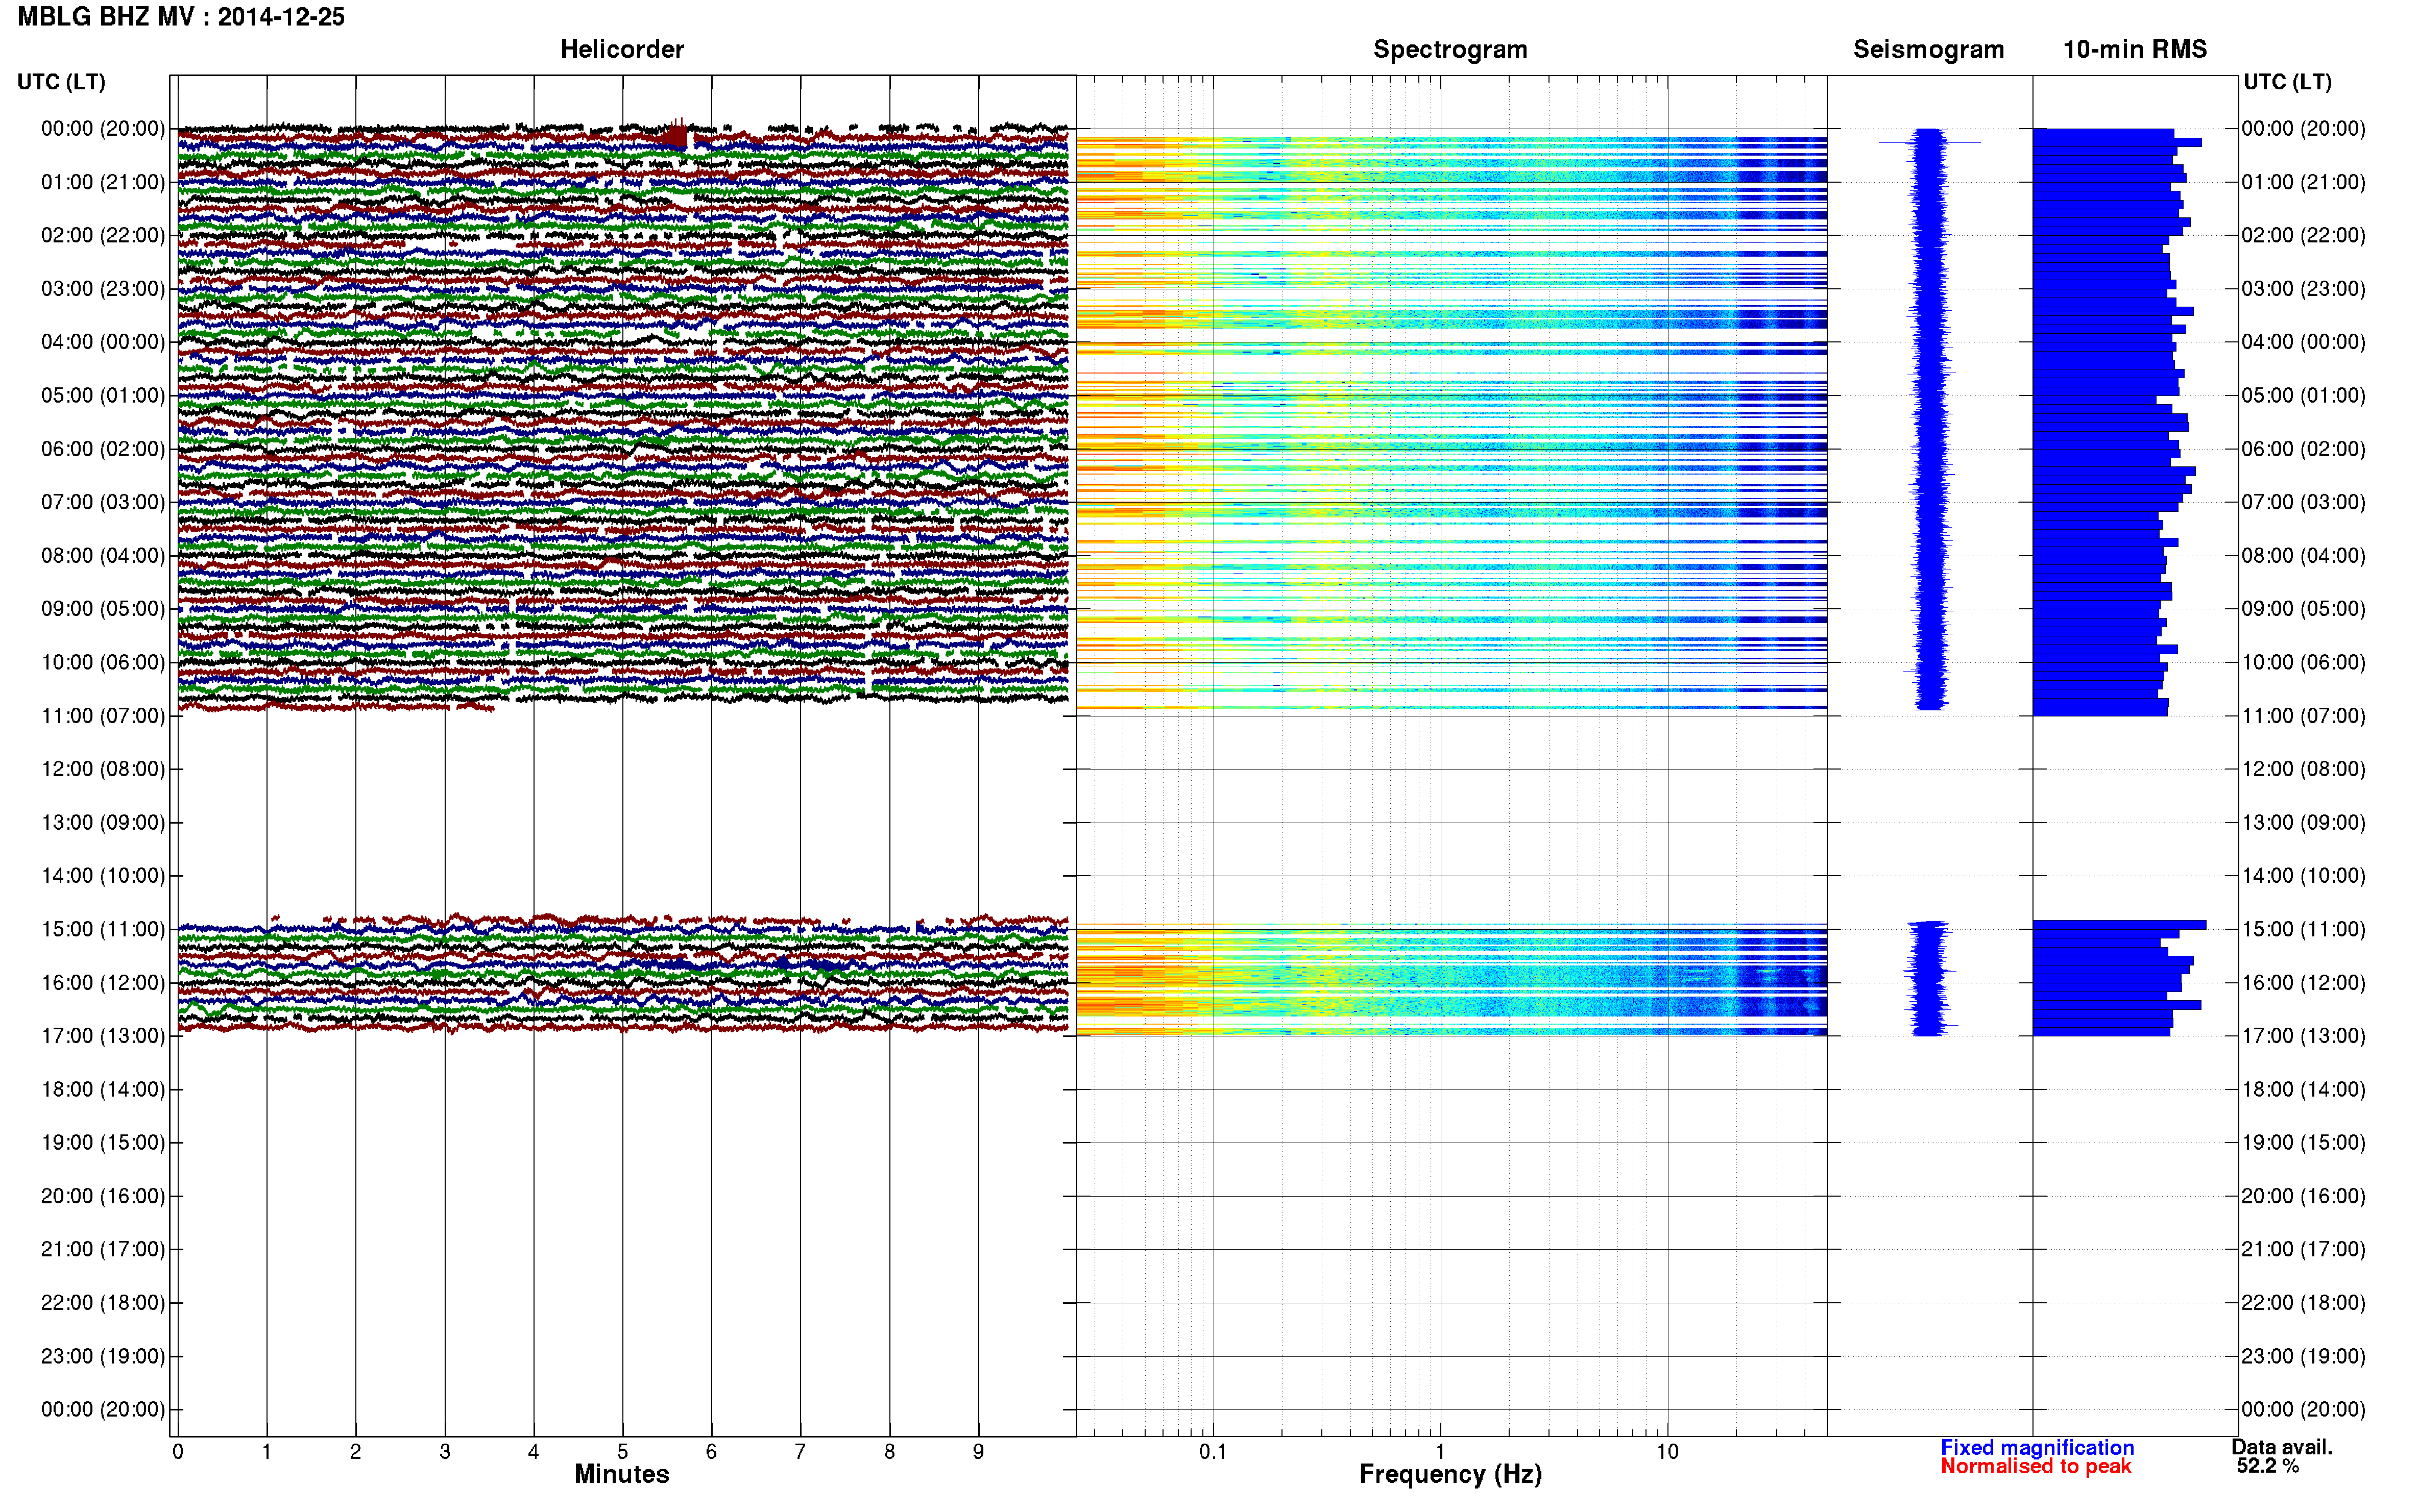Click the left '12:00 (08:00)' time label
Screen dimensions: 2420x1512
click(103, 769)
